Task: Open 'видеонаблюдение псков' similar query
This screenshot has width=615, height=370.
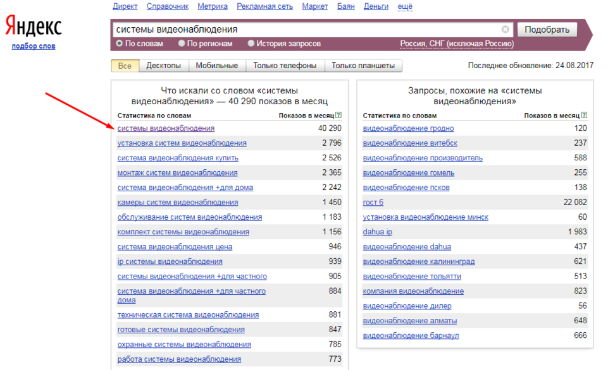Action: [406, 188]
